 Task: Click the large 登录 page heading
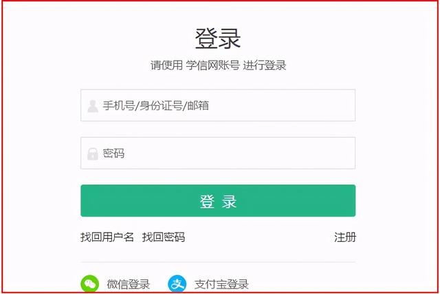[218, 39]
